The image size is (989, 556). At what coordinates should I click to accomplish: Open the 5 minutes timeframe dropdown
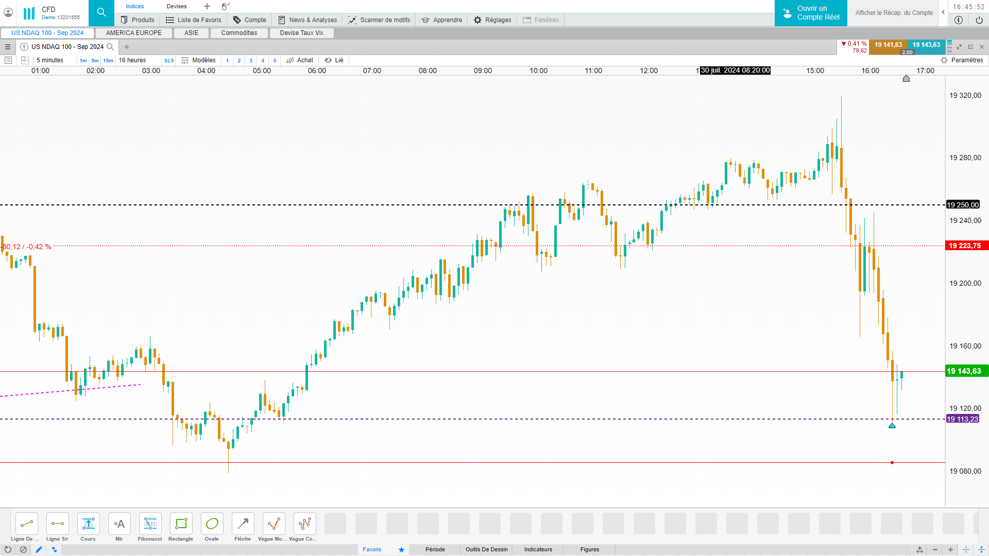click(x=50, y=60)
